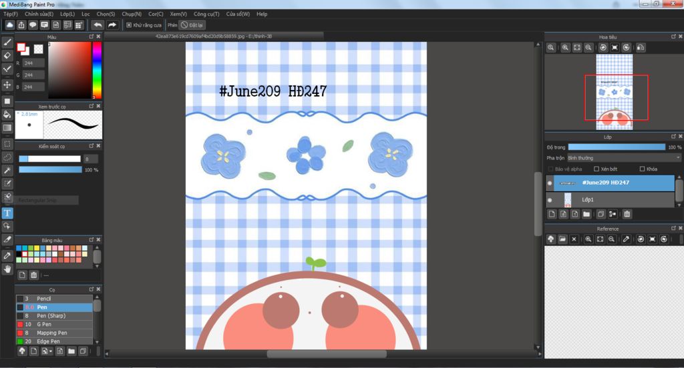
Task: Open a reference image via folder icon
Action: click(x=562, y=239)
